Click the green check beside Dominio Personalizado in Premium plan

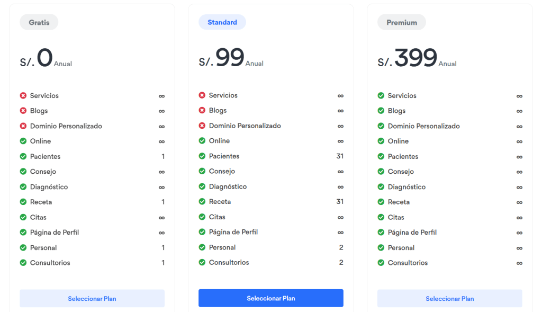(x=382, y=126)
